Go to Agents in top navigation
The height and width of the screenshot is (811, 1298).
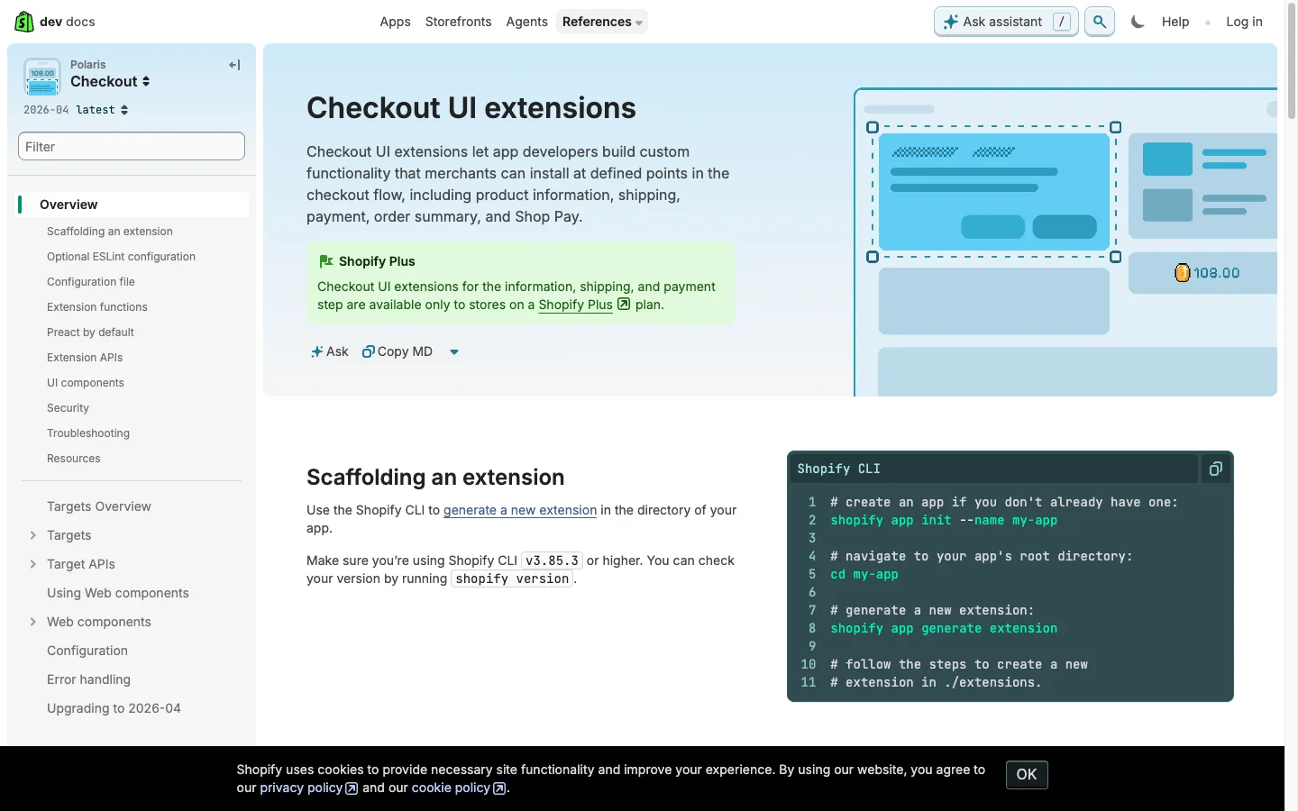(x=526, y=22)
